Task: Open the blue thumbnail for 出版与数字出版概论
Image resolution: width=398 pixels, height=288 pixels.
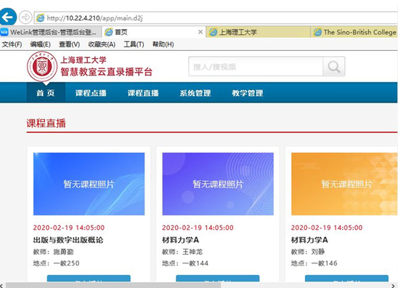Action: coord(89,184)
